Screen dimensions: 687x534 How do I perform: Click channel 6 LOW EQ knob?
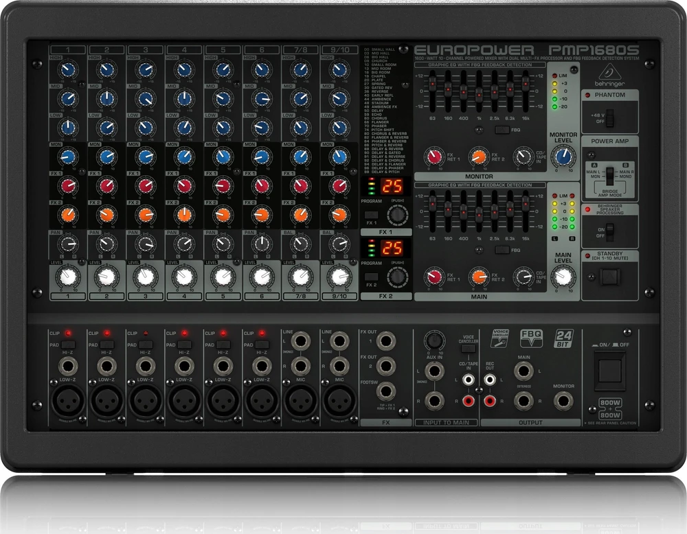262,128
